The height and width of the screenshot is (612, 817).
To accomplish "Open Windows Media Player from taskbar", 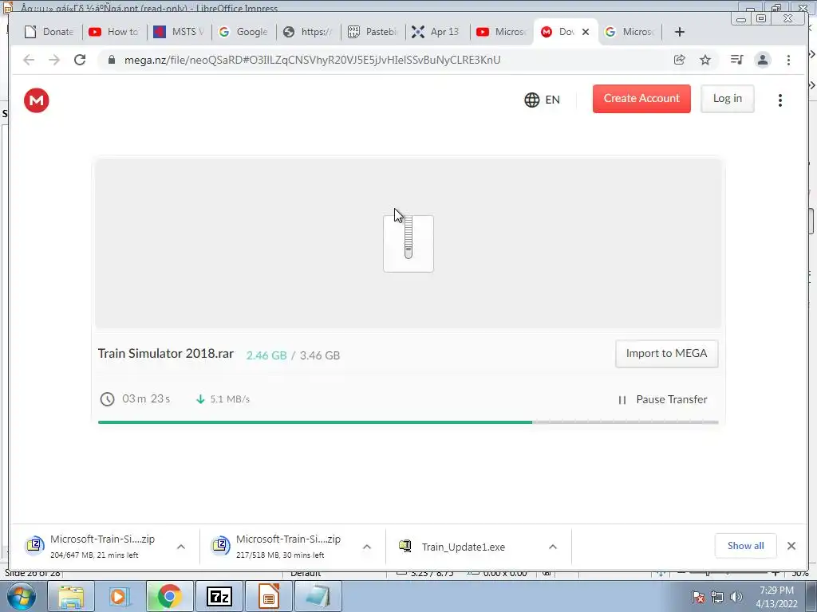I will point(120,596).
